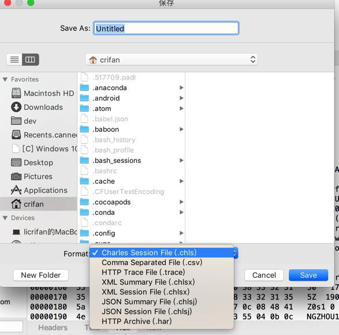Image resolution: width=339 pixels, height=335 pixels.
Task: Switch to column view icon
Action: [30, 59]
